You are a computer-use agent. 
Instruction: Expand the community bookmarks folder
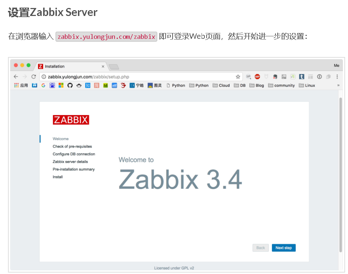(281, 85)
